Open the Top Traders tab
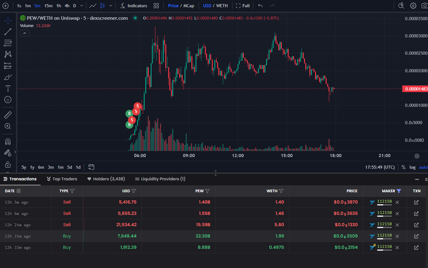The image size is (428, 268). [x=62, y=179]
